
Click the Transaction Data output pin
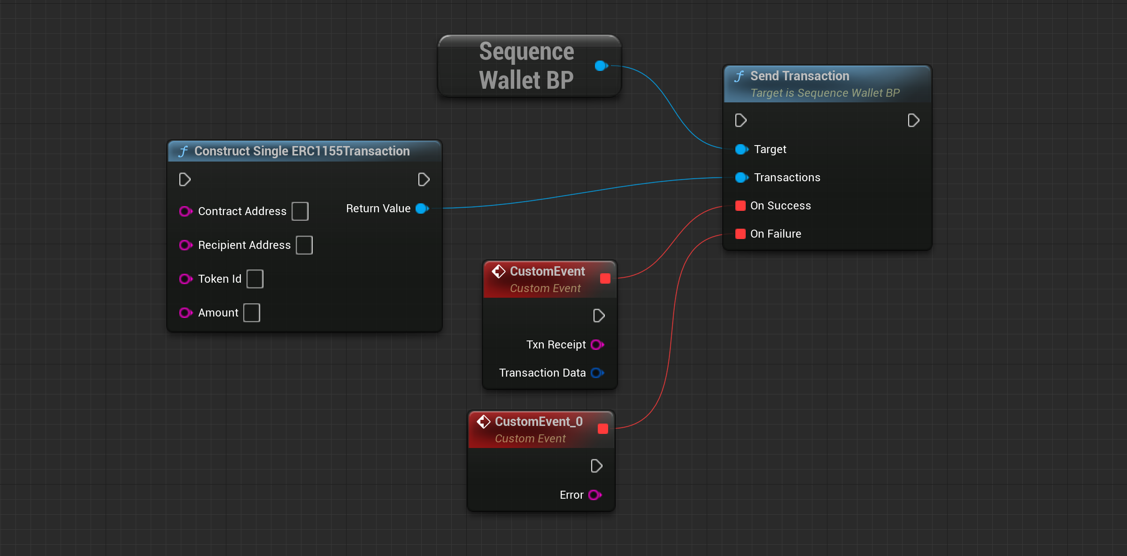(x=597, y=373)
